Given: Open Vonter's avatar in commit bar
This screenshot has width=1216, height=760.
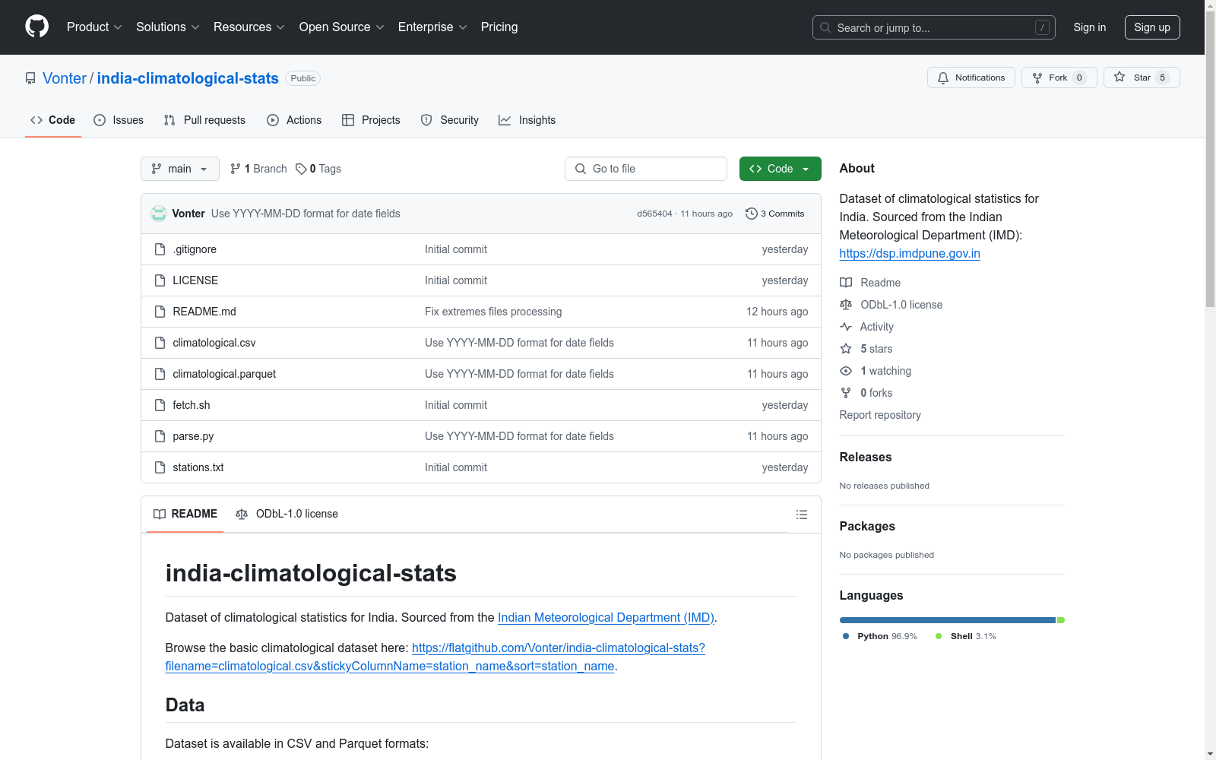Looking at the screenshot, I should tap(159, 214).
